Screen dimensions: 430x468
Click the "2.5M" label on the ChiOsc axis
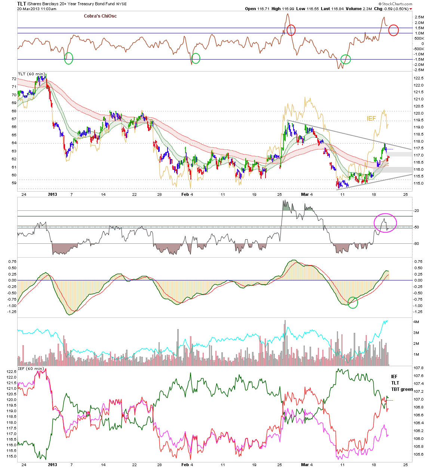pyautogui.click(x=419, y=17)
